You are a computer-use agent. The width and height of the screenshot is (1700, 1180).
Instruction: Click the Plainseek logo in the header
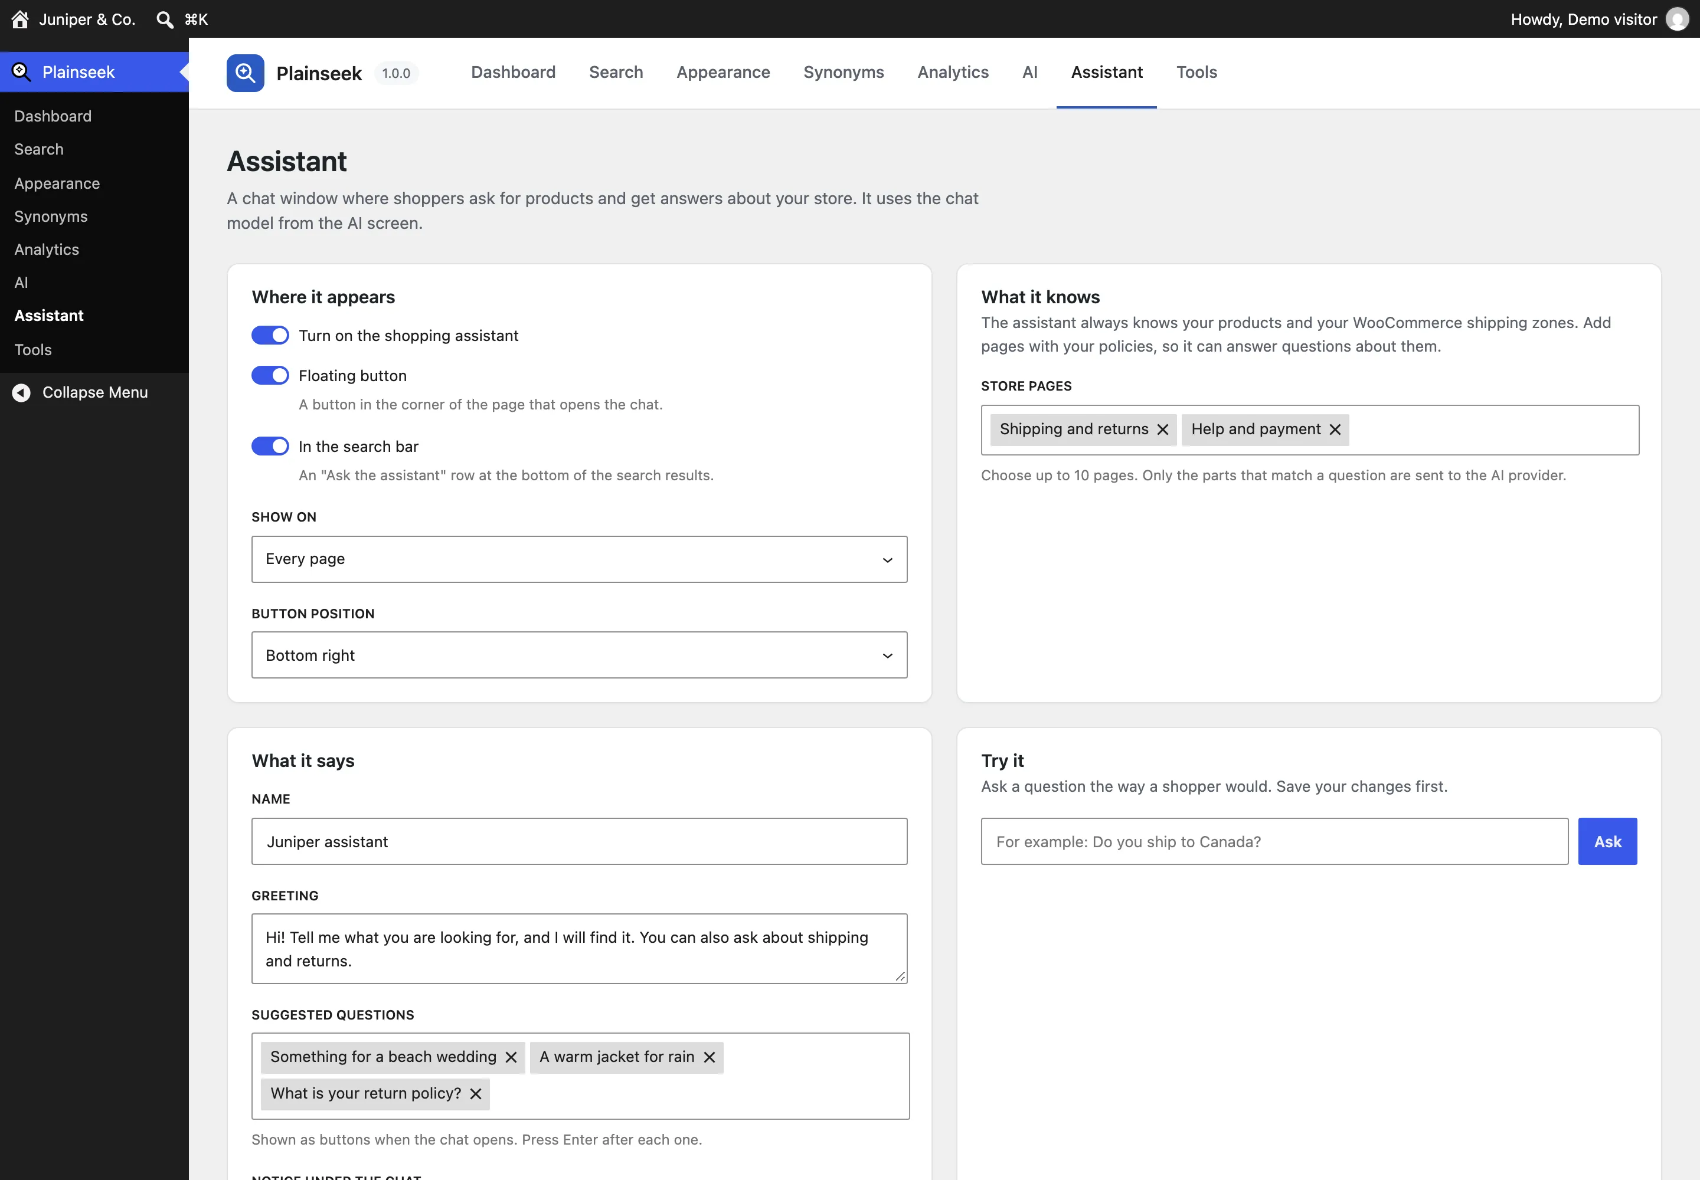click(x=245, y=73)
